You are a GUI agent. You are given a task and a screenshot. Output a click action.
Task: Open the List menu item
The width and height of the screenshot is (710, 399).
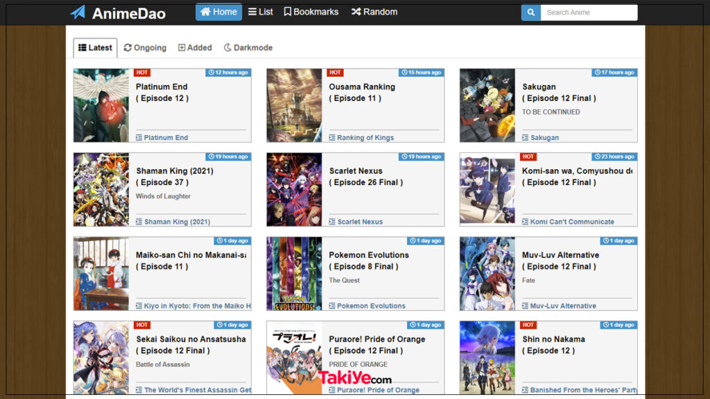click(261, 12)
